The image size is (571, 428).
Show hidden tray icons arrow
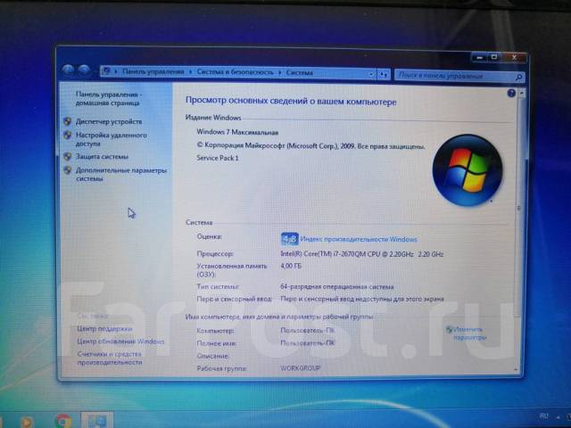pyautogui.click(x=559, y=416)
